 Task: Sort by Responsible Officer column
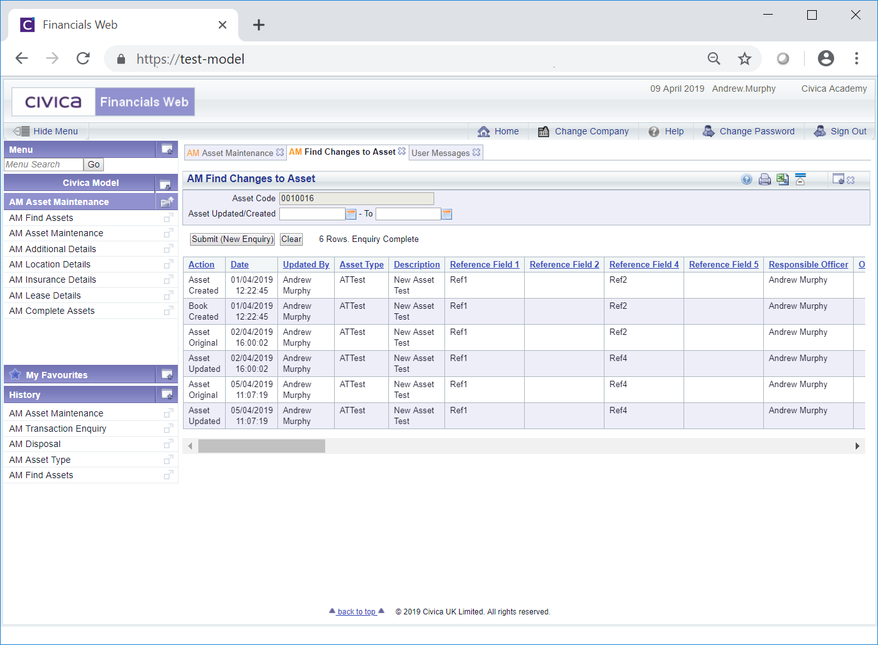point(808,264)
